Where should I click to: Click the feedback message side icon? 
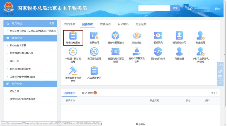pos(220,77)
